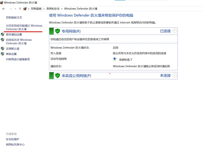Open 更改通知设置 link

pos(14,34)
